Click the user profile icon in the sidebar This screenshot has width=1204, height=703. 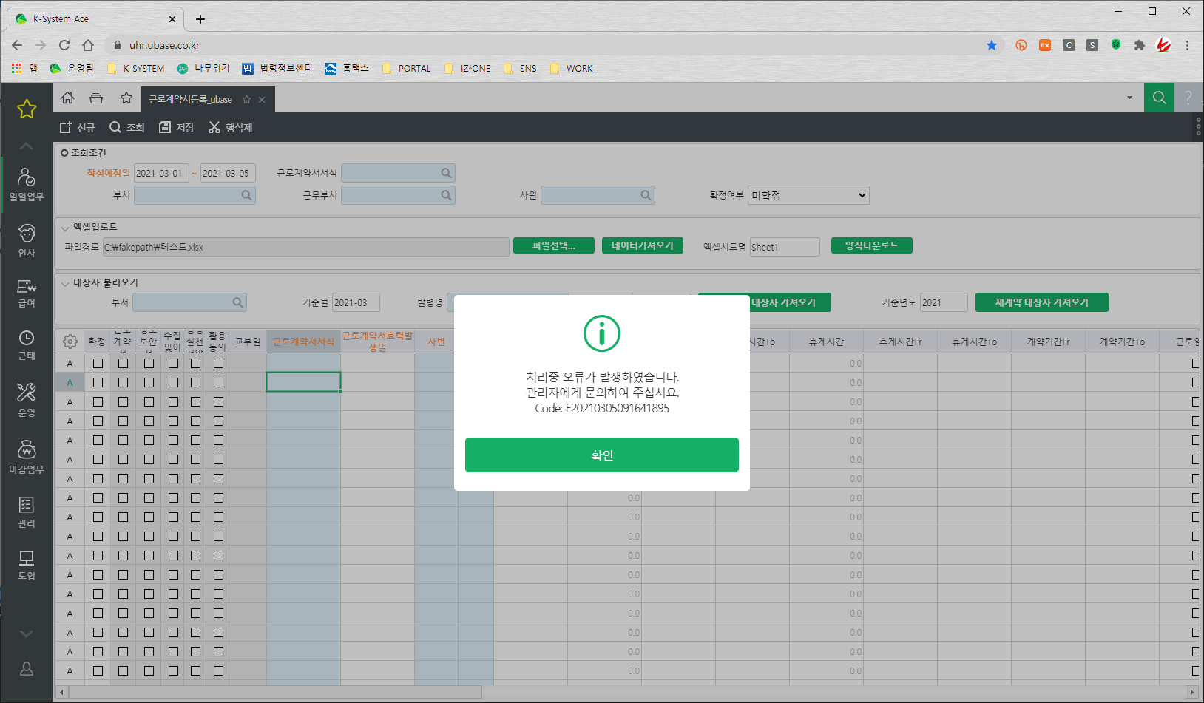(x=27, y=669)
